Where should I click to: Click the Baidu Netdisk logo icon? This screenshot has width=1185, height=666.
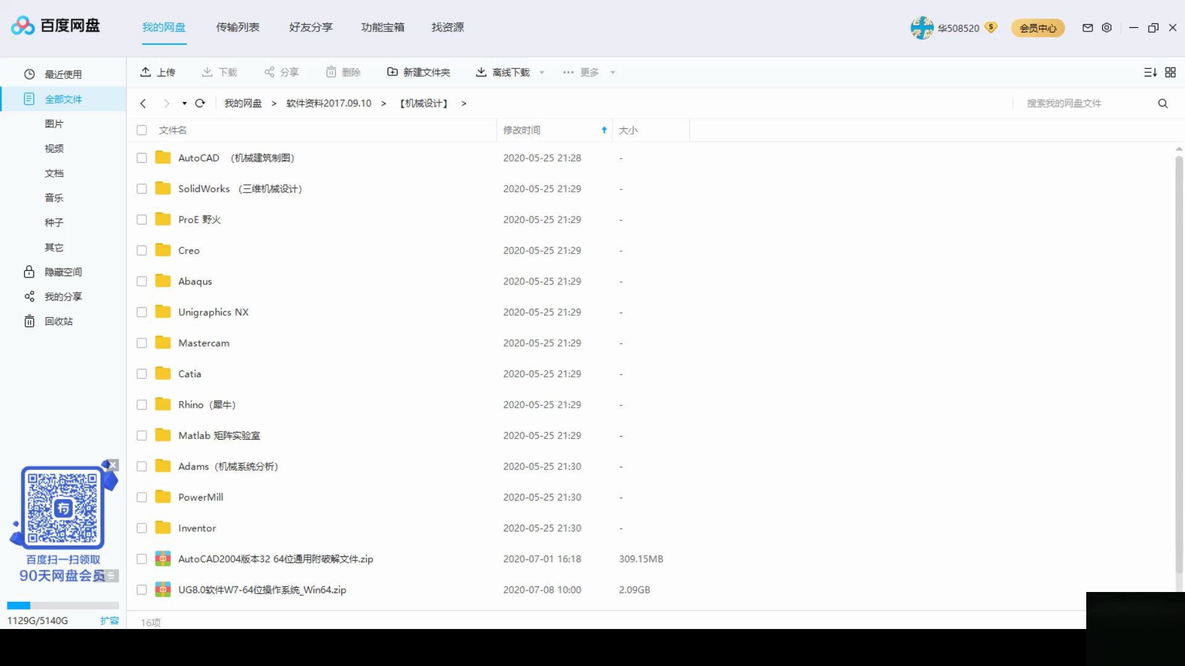[x=23, y=26]
